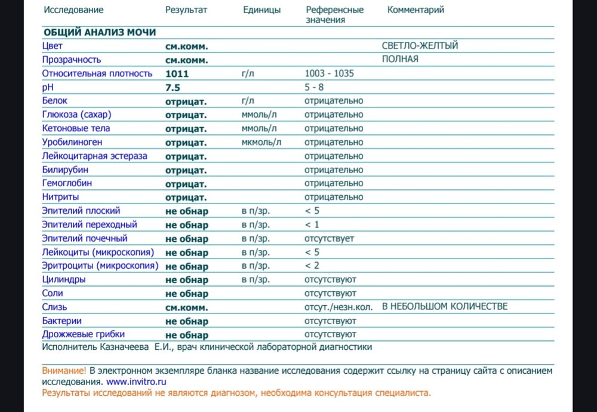Select the pH result value 7.5
This screenshot has height=412, width=597.
coord(173,88)
